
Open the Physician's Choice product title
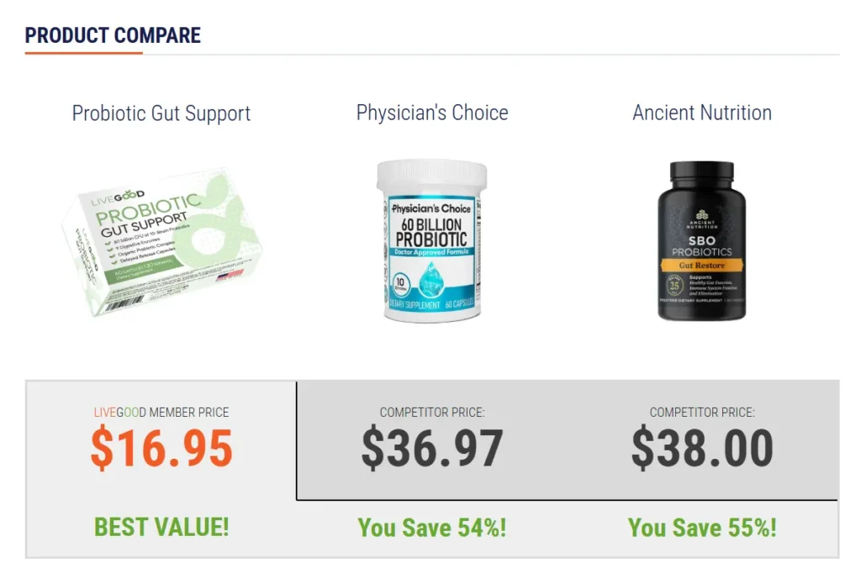(432, 113)
